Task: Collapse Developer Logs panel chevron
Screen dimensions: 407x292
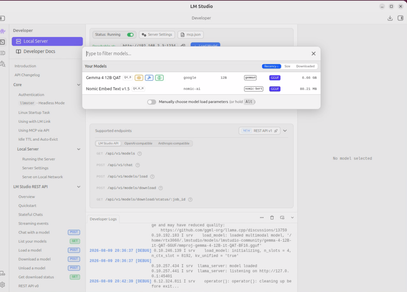Action: (x=292, y=217)
